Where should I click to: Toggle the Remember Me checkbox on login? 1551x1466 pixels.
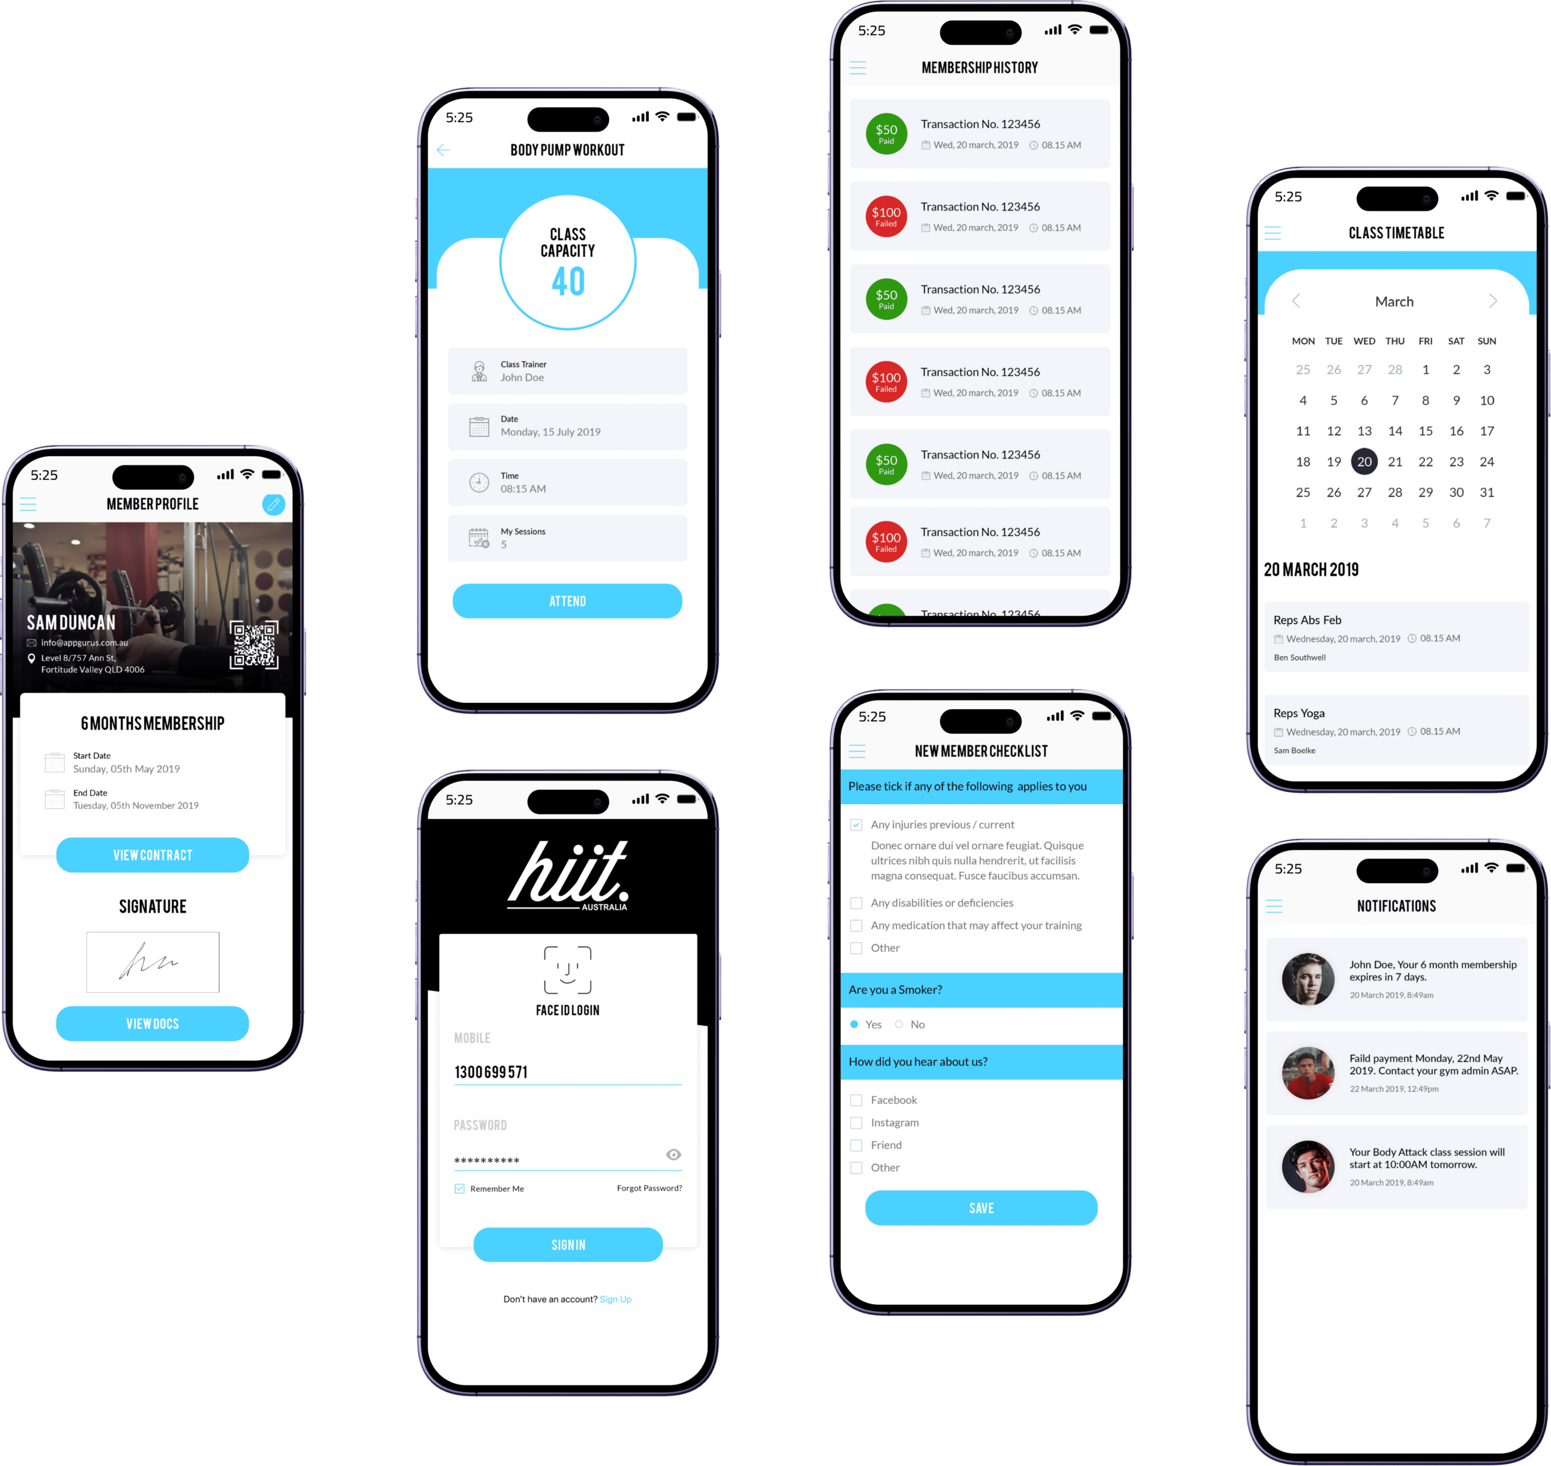pos(460,1188)
